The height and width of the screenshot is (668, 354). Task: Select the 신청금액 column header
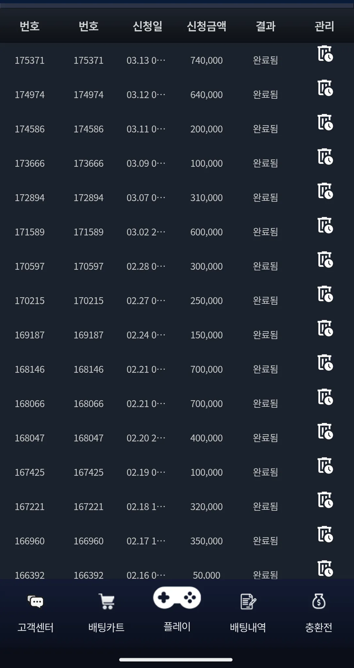point(206,26)
